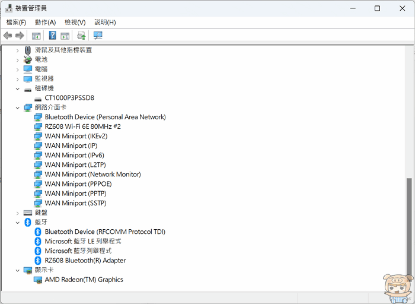This screenshot has width=415, height=304.
Task: Click the display adapter icon beside 顯示卡
Action: [28, 270]
